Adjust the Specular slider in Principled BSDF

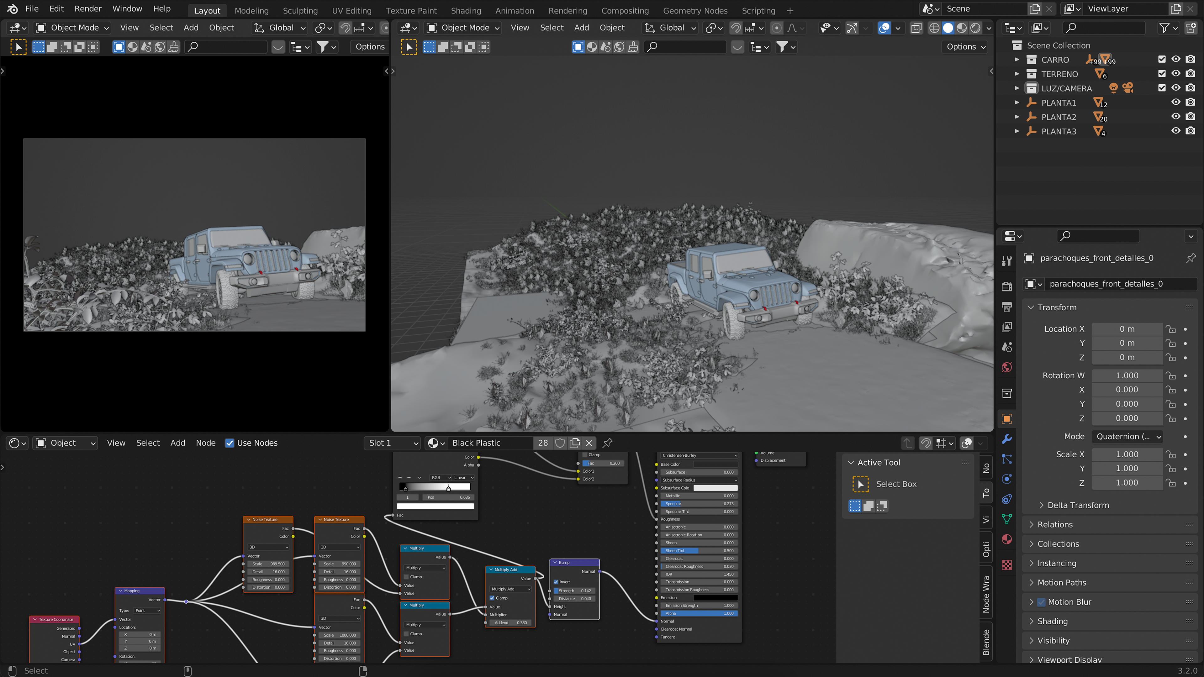click(x=699, y=504)
